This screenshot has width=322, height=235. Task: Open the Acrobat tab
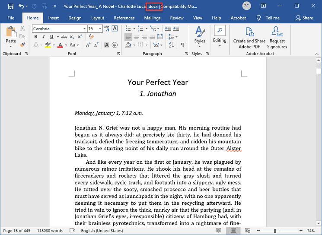238,18
